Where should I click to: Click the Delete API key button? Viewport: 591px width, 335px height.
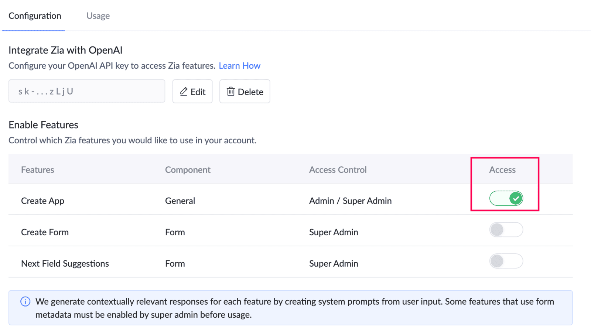pos(245,91)
